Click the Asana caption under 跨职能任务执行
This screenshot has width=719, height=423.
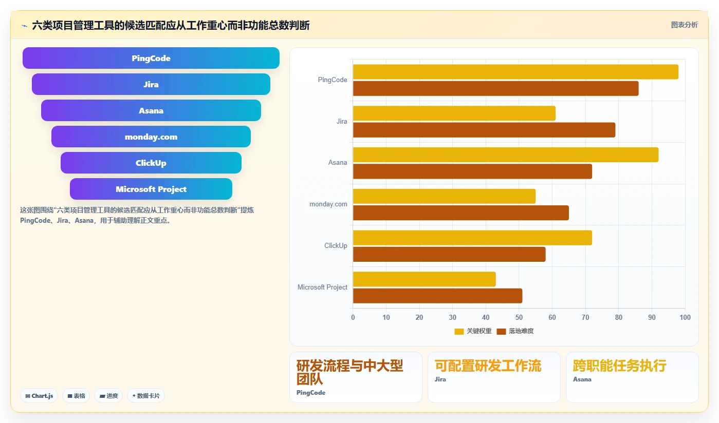(x=582, y=379)
